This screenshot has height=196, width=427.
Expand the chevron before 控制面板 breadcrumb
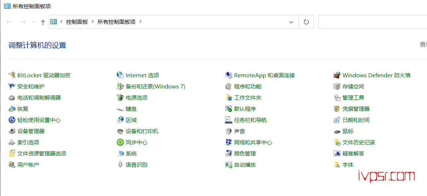[x=61, y=22]
